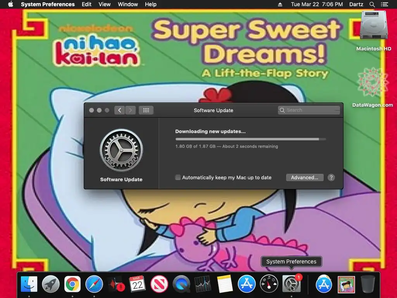Enable Automatically keep my Mac up to date
This screenshot has width=397, height=298.
(x=178, y=178)
